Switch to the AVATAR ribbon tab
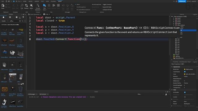Image resolution: width=198 pixels, height=111 pixels. pyautogui.click(x=37, y=1)
